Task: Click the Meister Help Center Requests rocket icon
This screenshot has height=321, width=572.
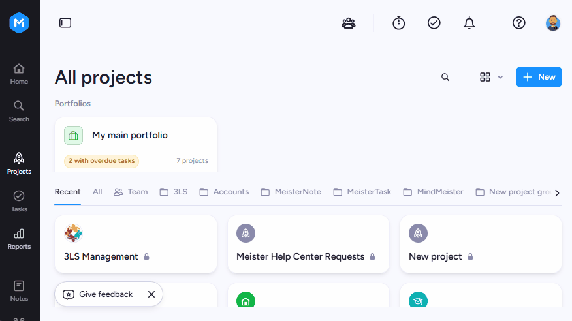Action: (246, 233)
